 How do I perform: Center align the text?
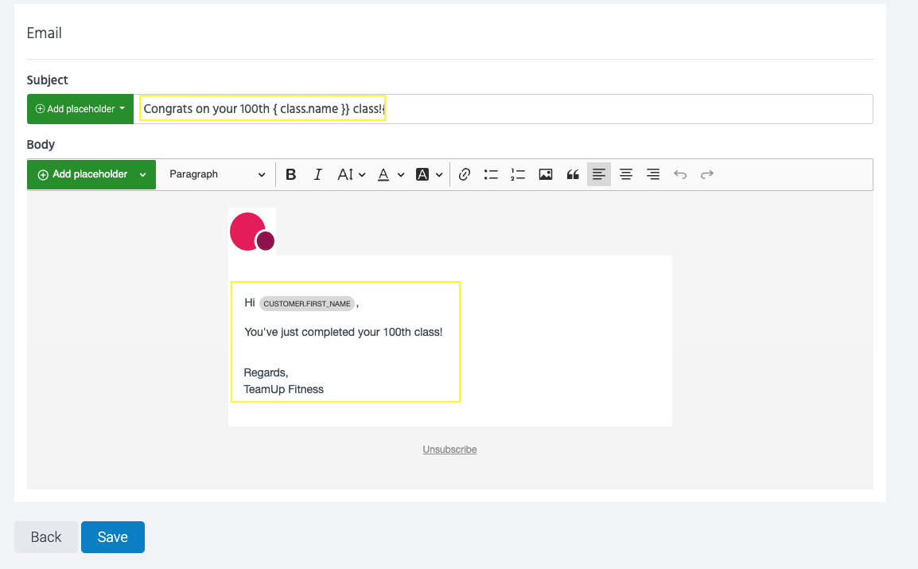point(626,174)
